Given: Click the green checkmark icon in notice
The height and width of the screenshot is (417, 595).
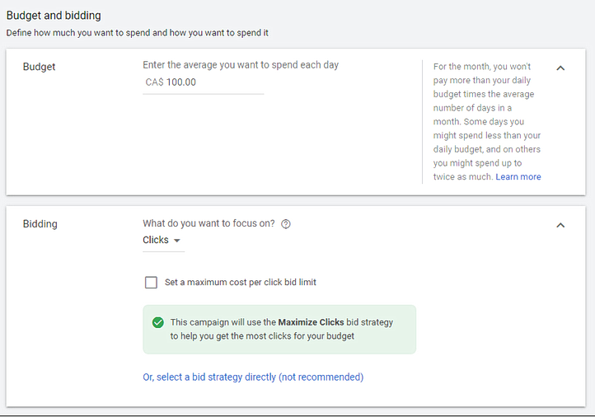Looking at the screenshot, I should (x=157, y=322).
